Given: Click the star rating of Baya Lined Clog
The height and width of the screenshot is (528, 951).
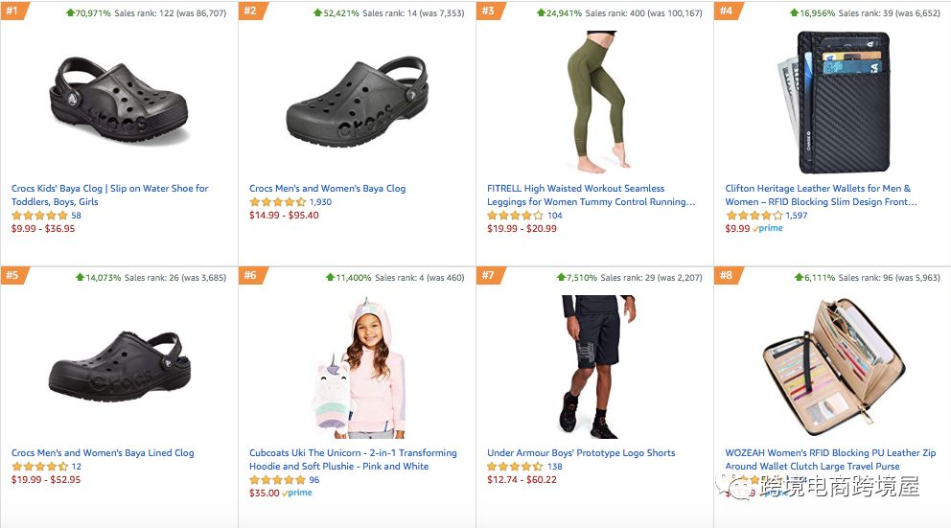Looking at the screenshot, I should 39,466.
